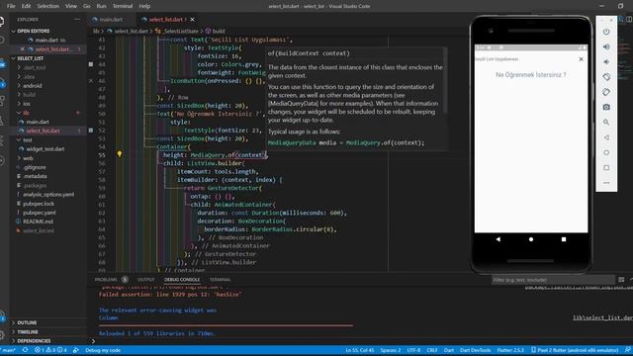Click Dart DevTools in status bar
The height and width of the screenshot is (356, 633).
(x=475, y=350)
